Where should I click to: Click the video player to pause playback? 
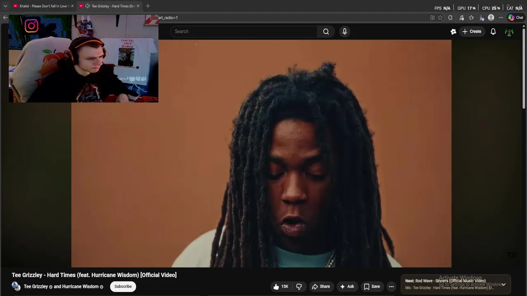261,153
